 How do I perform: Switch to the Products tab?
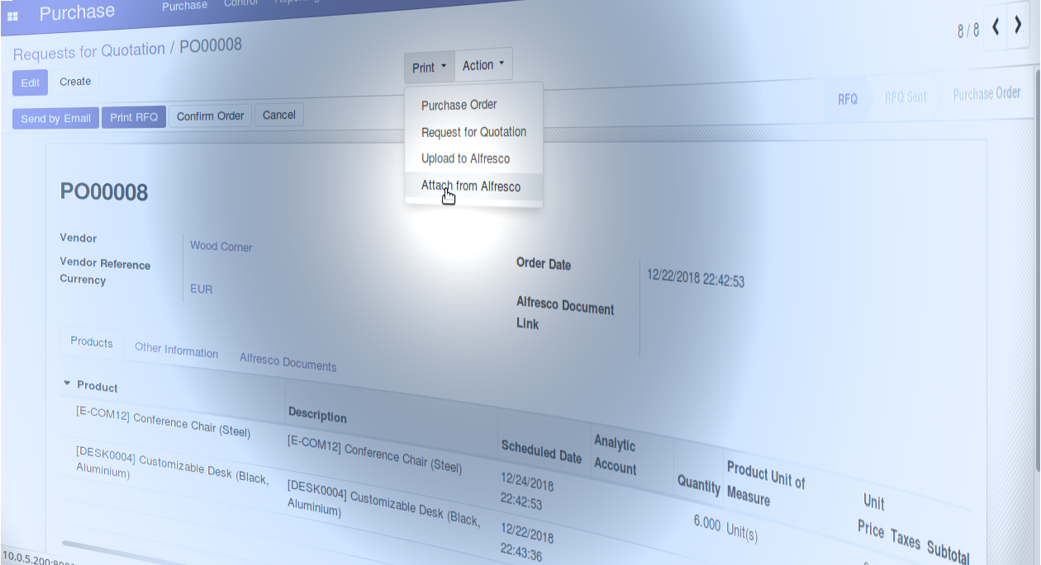(x=92, y=342)
